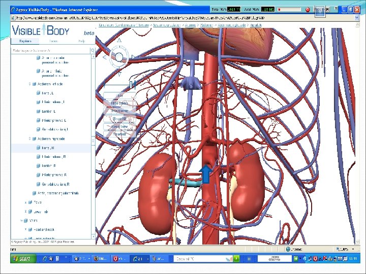Click the taskbar desktop search field

pos(202,259)
